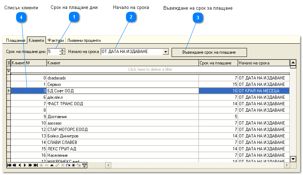Switch to the Плащания tab

[16, 40]
